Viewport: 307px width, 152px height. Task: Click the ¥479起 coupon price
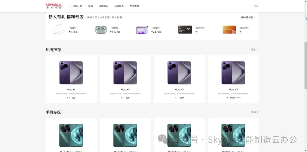[x=73, y=32]
